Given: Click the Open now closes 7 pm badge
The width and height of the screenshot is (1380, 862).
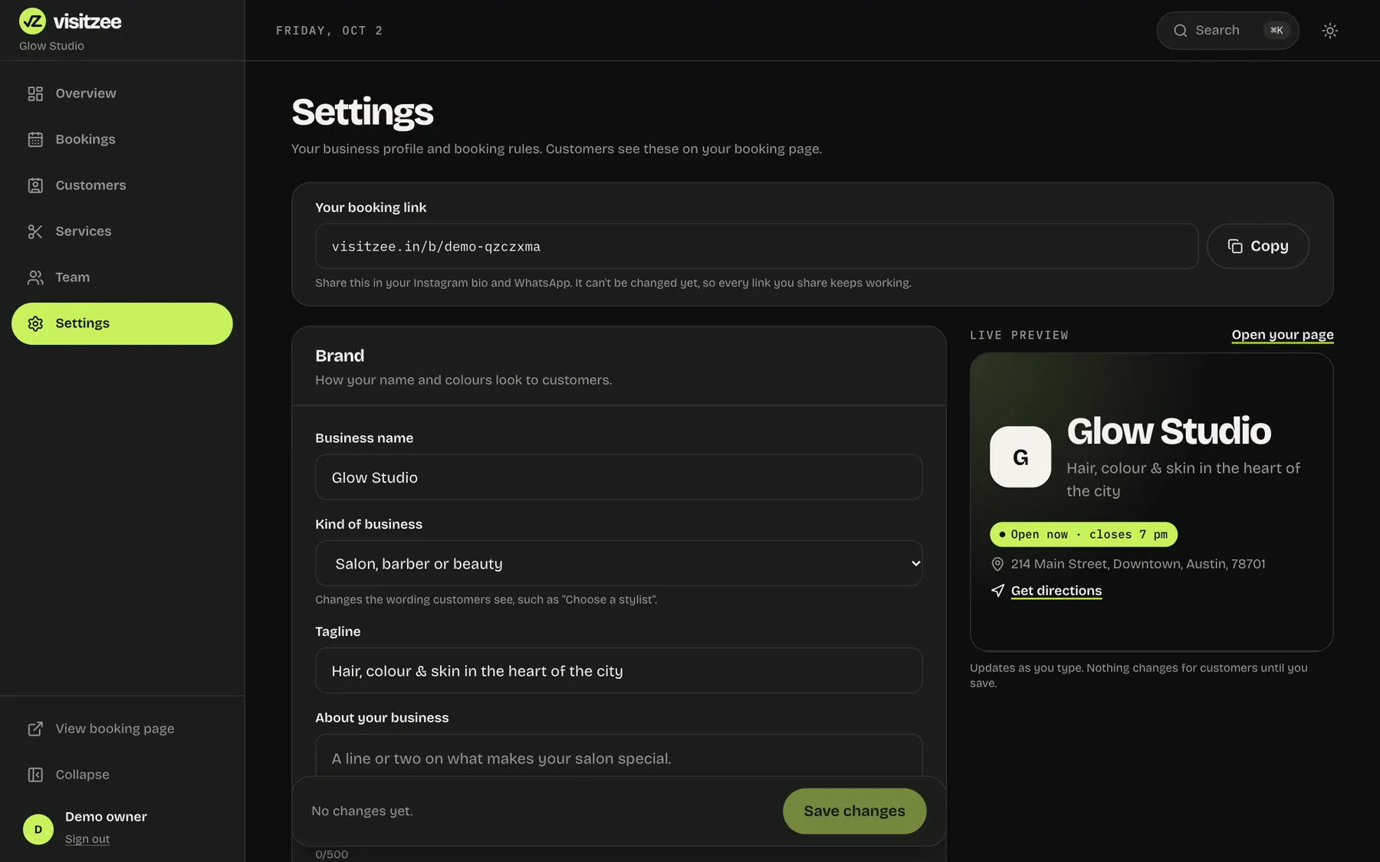Looking at the screenshot, I should 1083,534.
